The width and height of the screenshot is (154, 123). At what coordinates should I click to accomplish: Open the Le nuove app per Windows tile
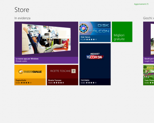(46, 42)
